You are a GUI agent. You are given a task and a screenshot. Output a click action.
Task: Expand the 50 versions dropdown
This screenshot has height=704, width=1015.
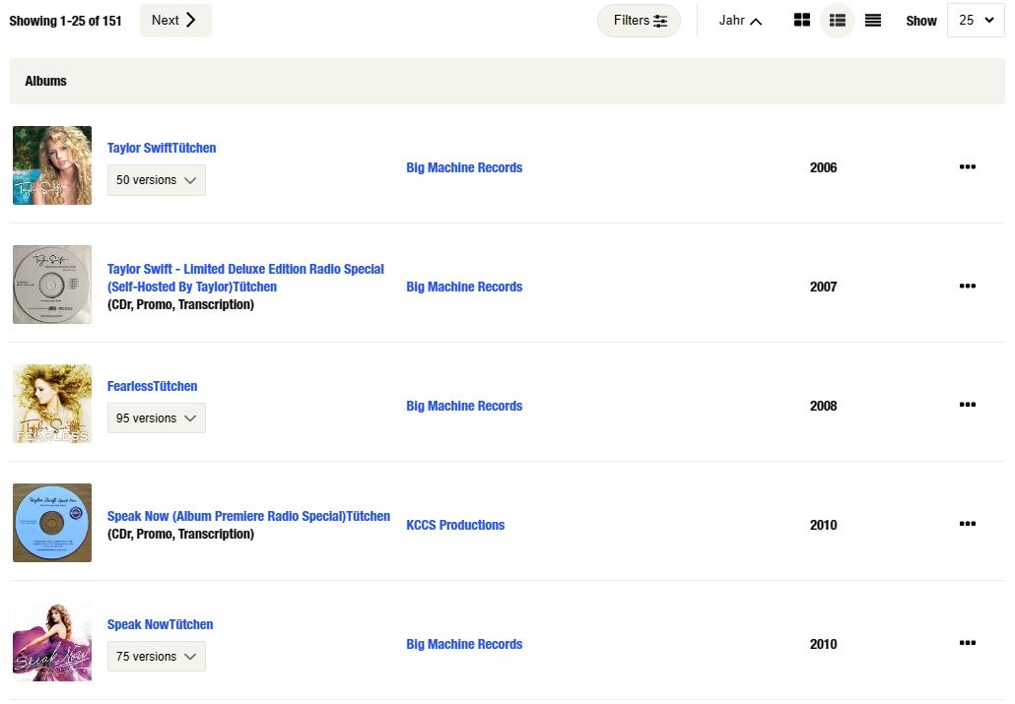pyautogui.click(x=156, y=180)
